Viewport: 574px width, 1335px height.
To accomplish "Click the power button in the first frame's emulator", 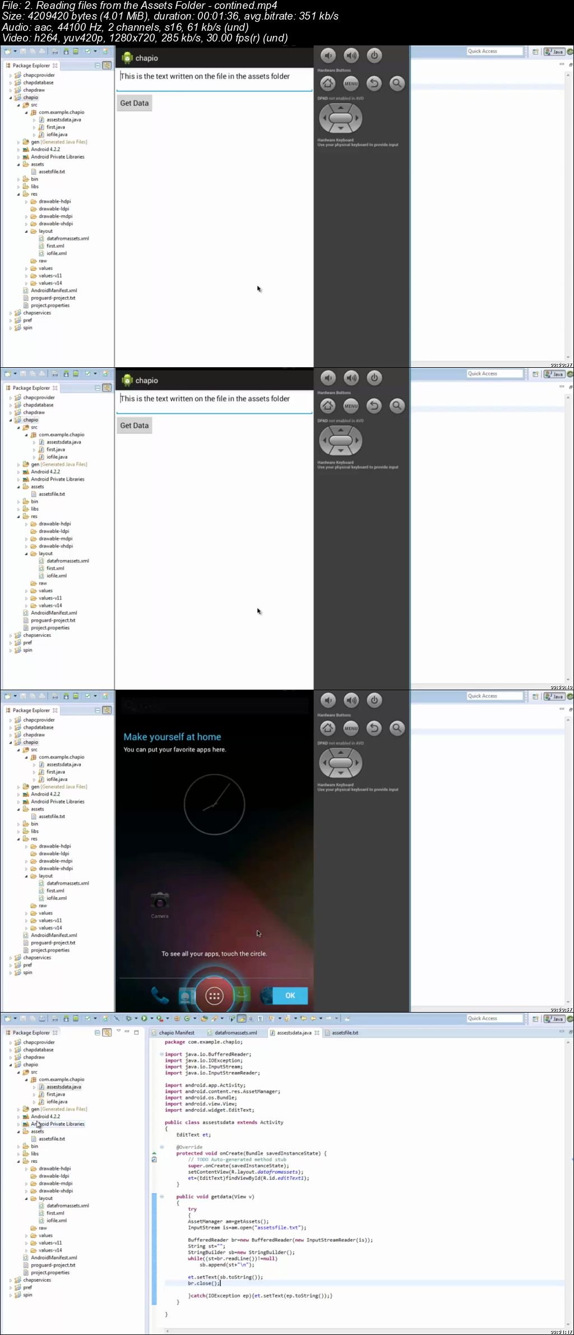I will coord(374,55).
